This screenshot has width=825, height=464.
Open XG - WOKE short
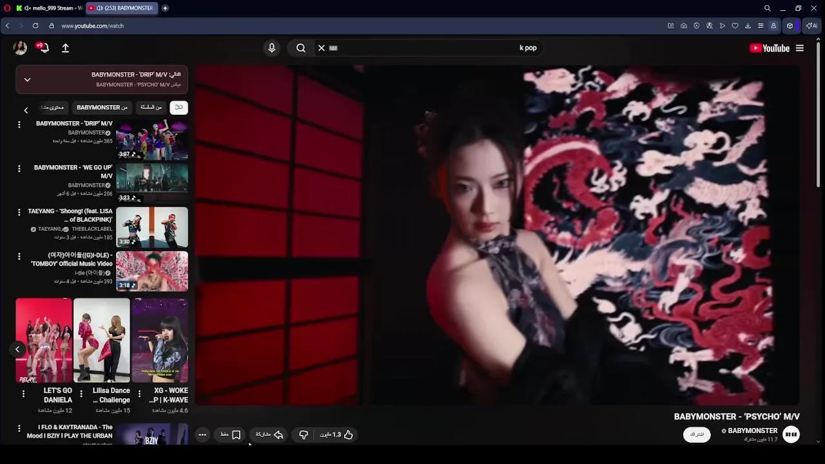click(160, 340)
